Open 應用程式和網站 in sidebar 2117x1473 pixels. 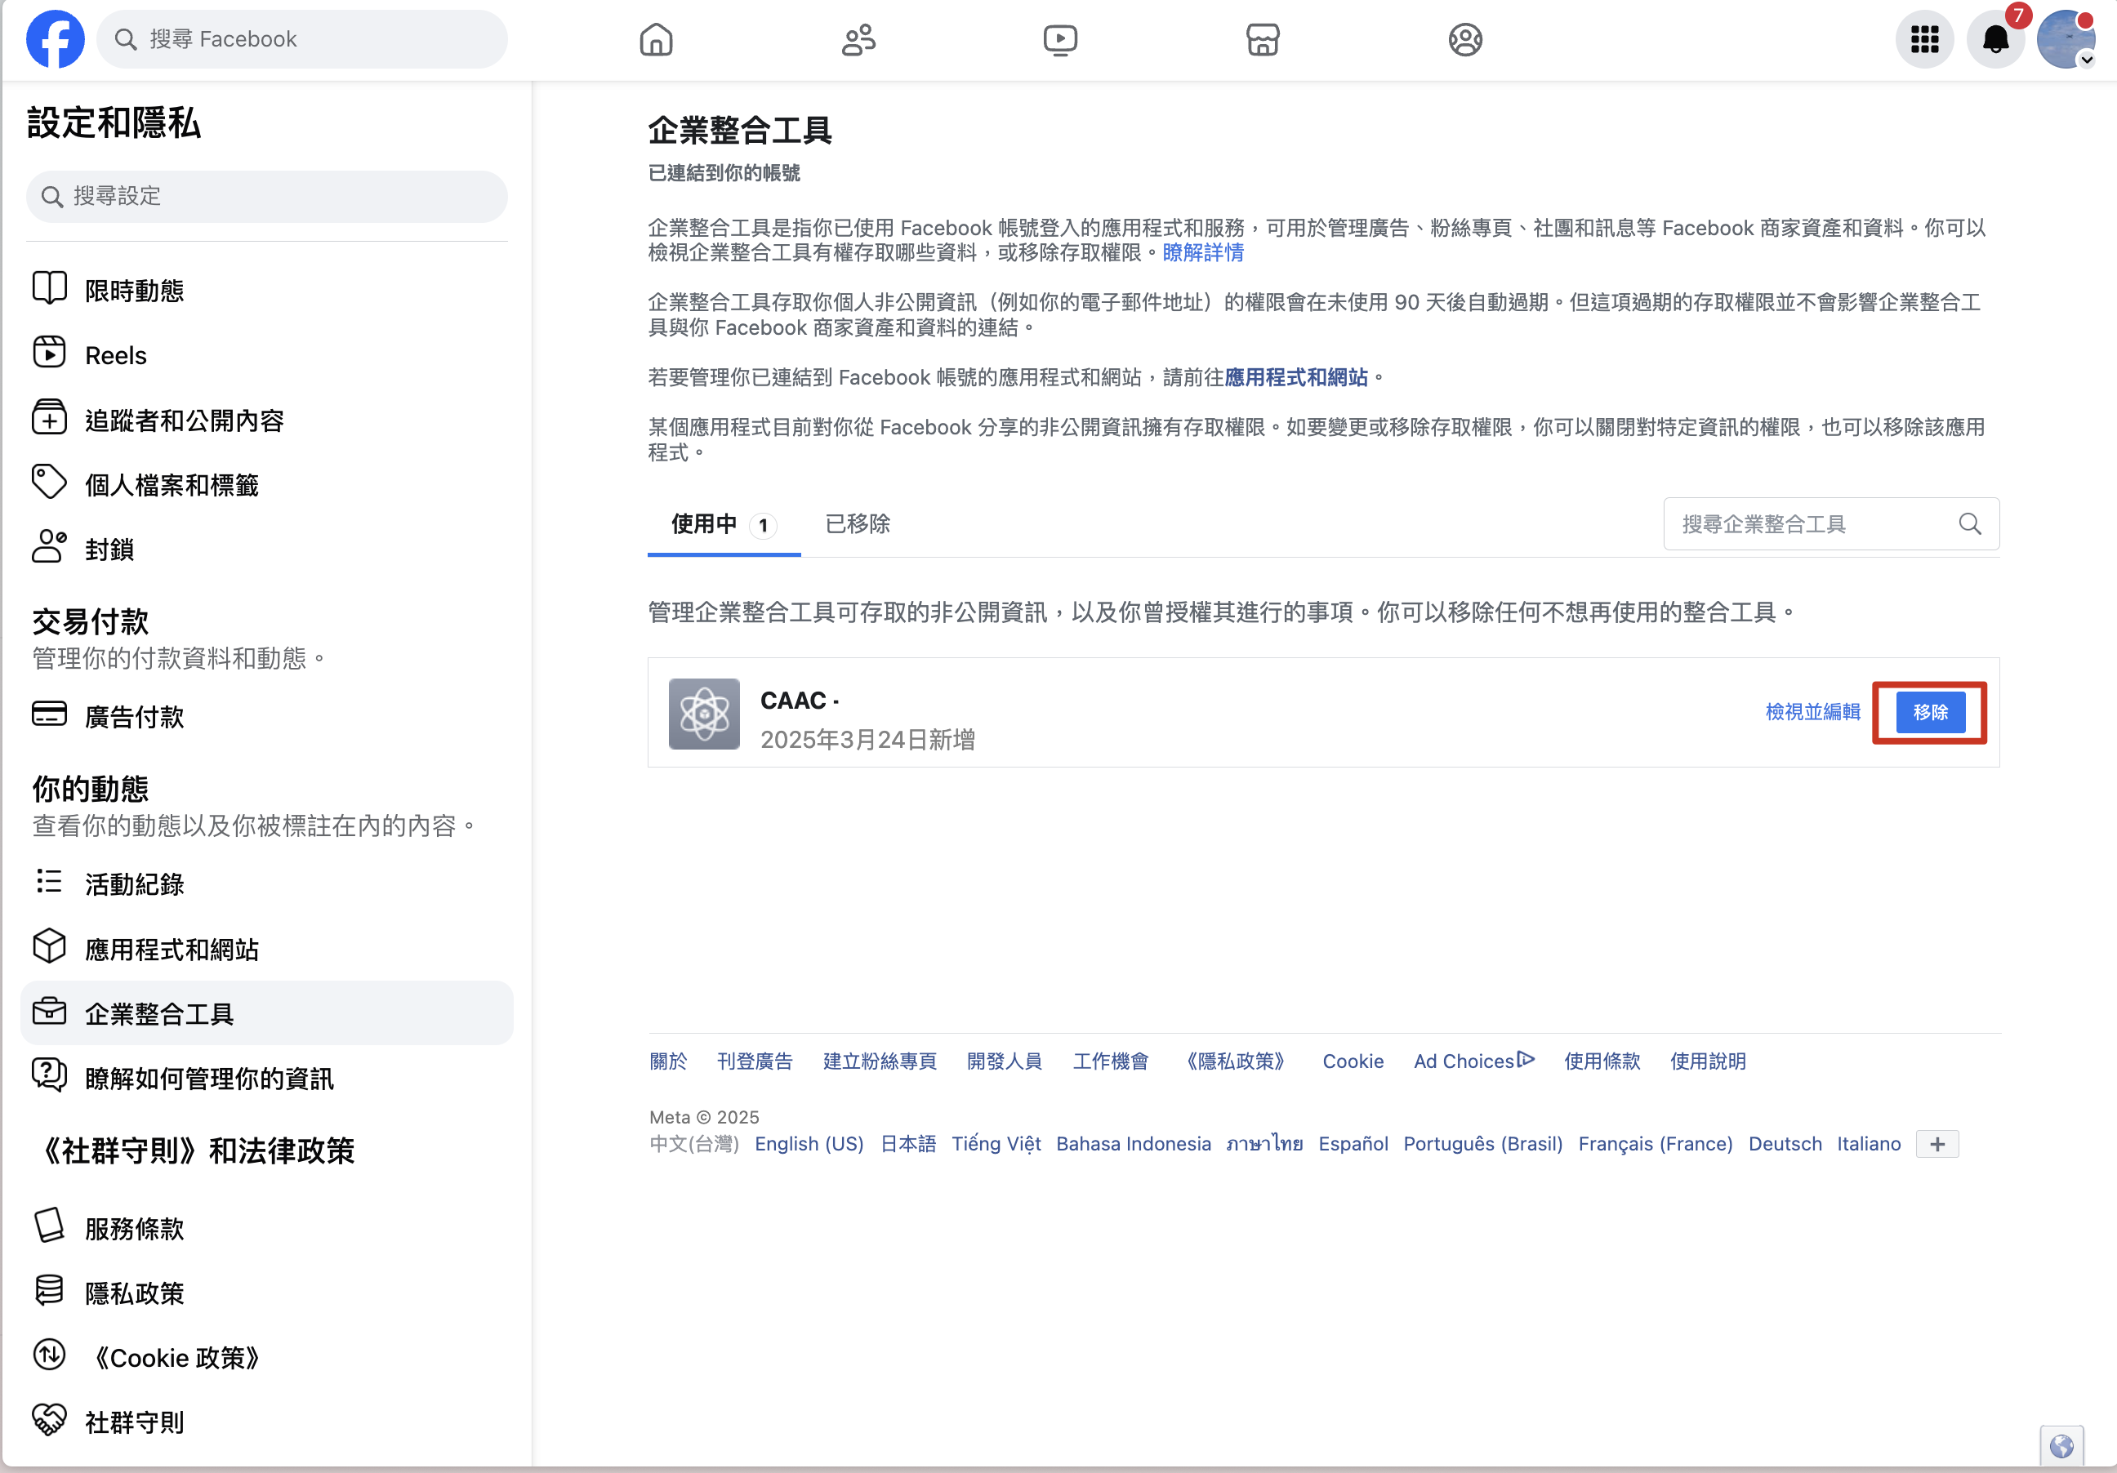click(x=266, y=949)
